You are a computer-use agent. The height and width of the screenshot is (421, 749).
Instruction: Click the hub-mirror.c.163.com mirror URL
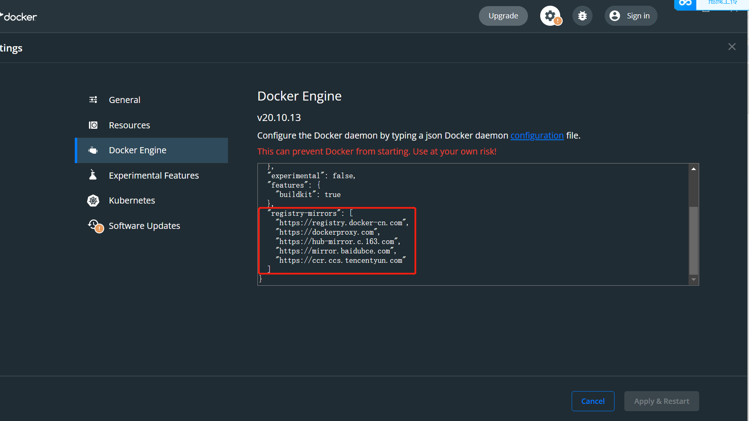coord(338,242)
